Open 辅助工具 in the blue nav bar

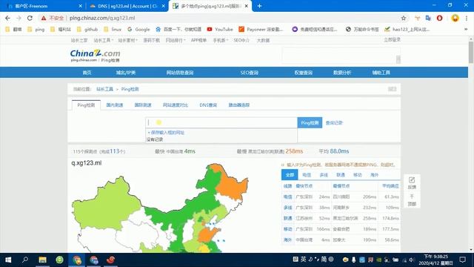(x=381, y=73)
